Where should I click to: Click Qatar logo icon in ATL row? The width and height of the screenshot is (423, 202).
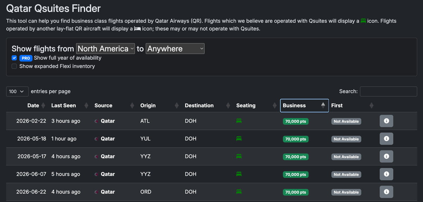click(97, 121)
